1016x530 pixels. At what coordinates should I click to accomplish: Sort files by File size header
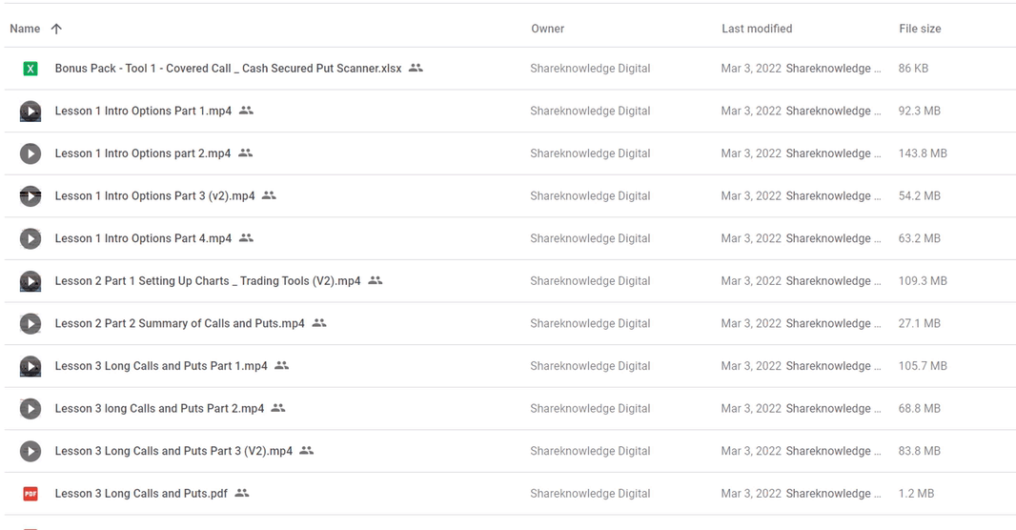(920, 29)
